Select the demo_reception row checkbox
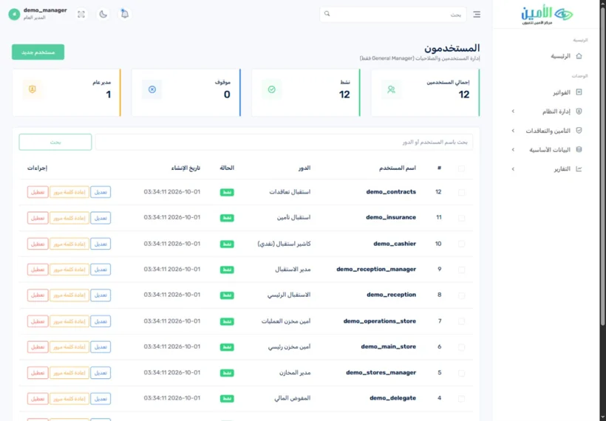Image resolution: width=606 pixels, height=421 pixels. (x=461, y=295)
